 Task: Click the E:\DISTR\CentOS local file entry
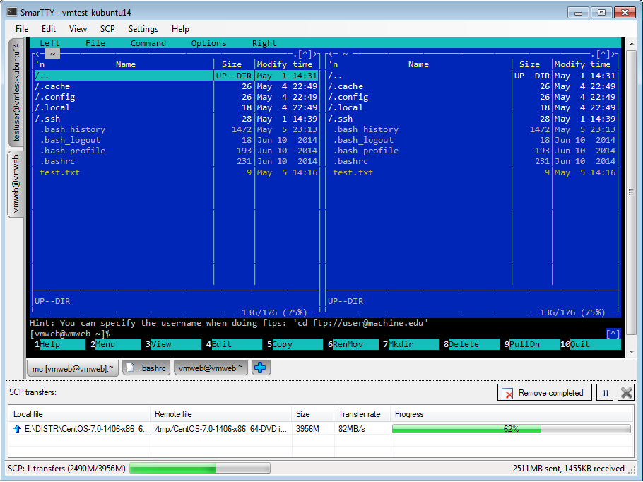coord(86,429)
